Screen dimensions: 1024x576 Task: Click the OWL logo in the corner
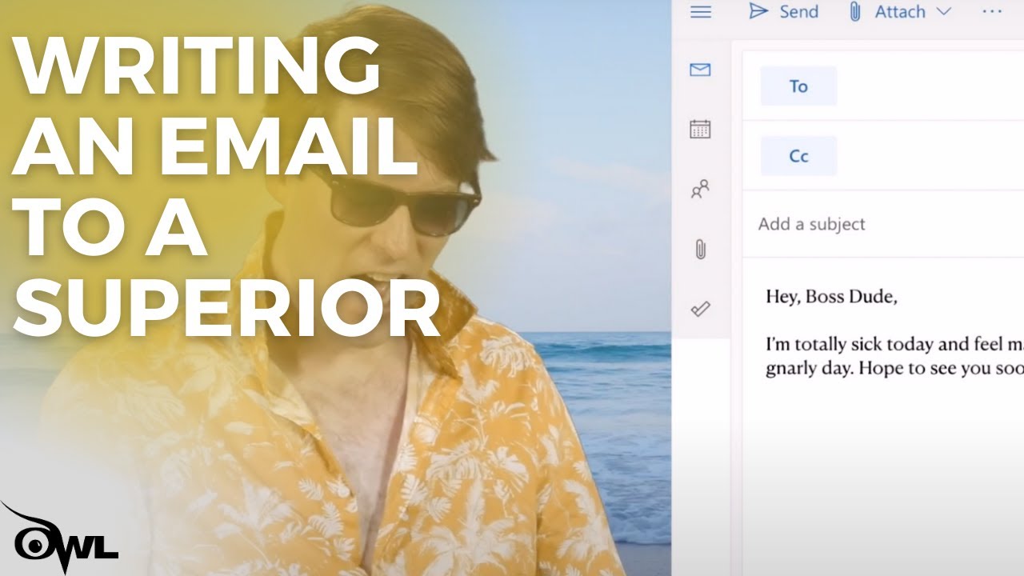[59, 537]
